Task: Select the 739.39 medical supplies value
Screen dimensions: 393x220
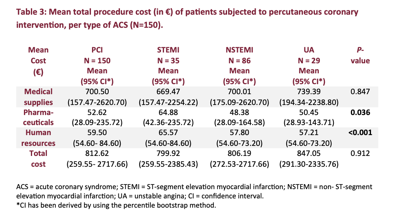Action: click(309, 92)
